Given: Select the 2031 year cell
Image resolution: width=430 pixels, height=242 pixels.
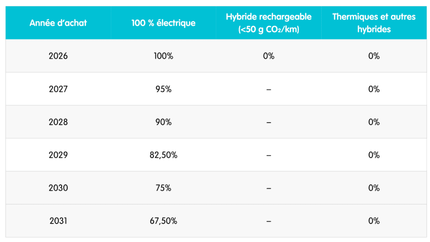Looking at the screenshot, I should pos(58,221).
